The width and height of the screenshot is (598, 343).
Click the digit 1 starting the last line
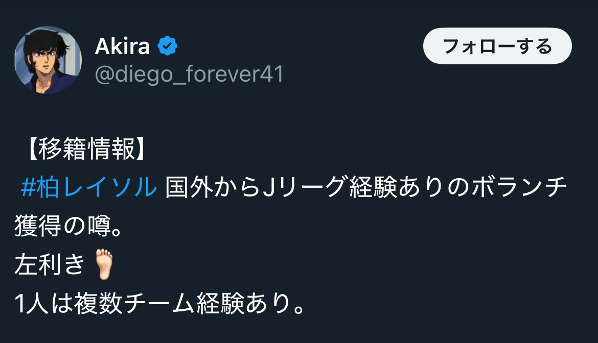(19, 304)
